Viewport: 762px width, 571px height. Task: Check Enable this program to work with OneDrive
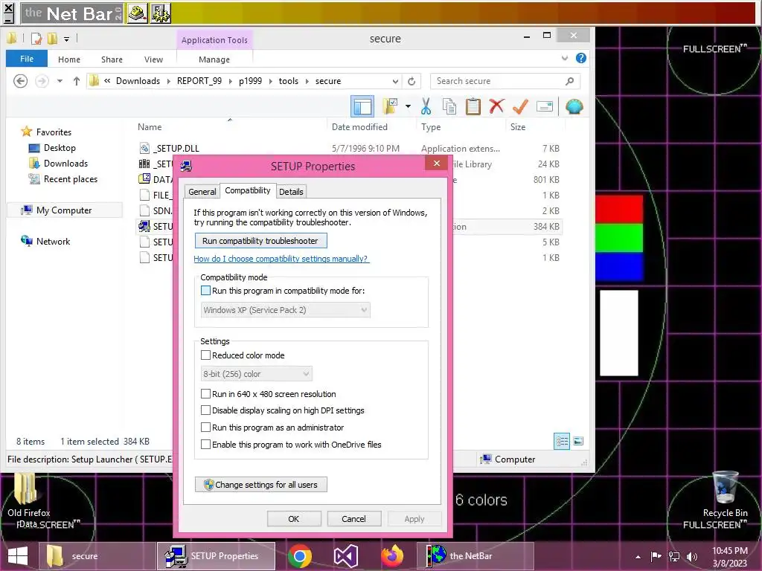tap(205, 445)
